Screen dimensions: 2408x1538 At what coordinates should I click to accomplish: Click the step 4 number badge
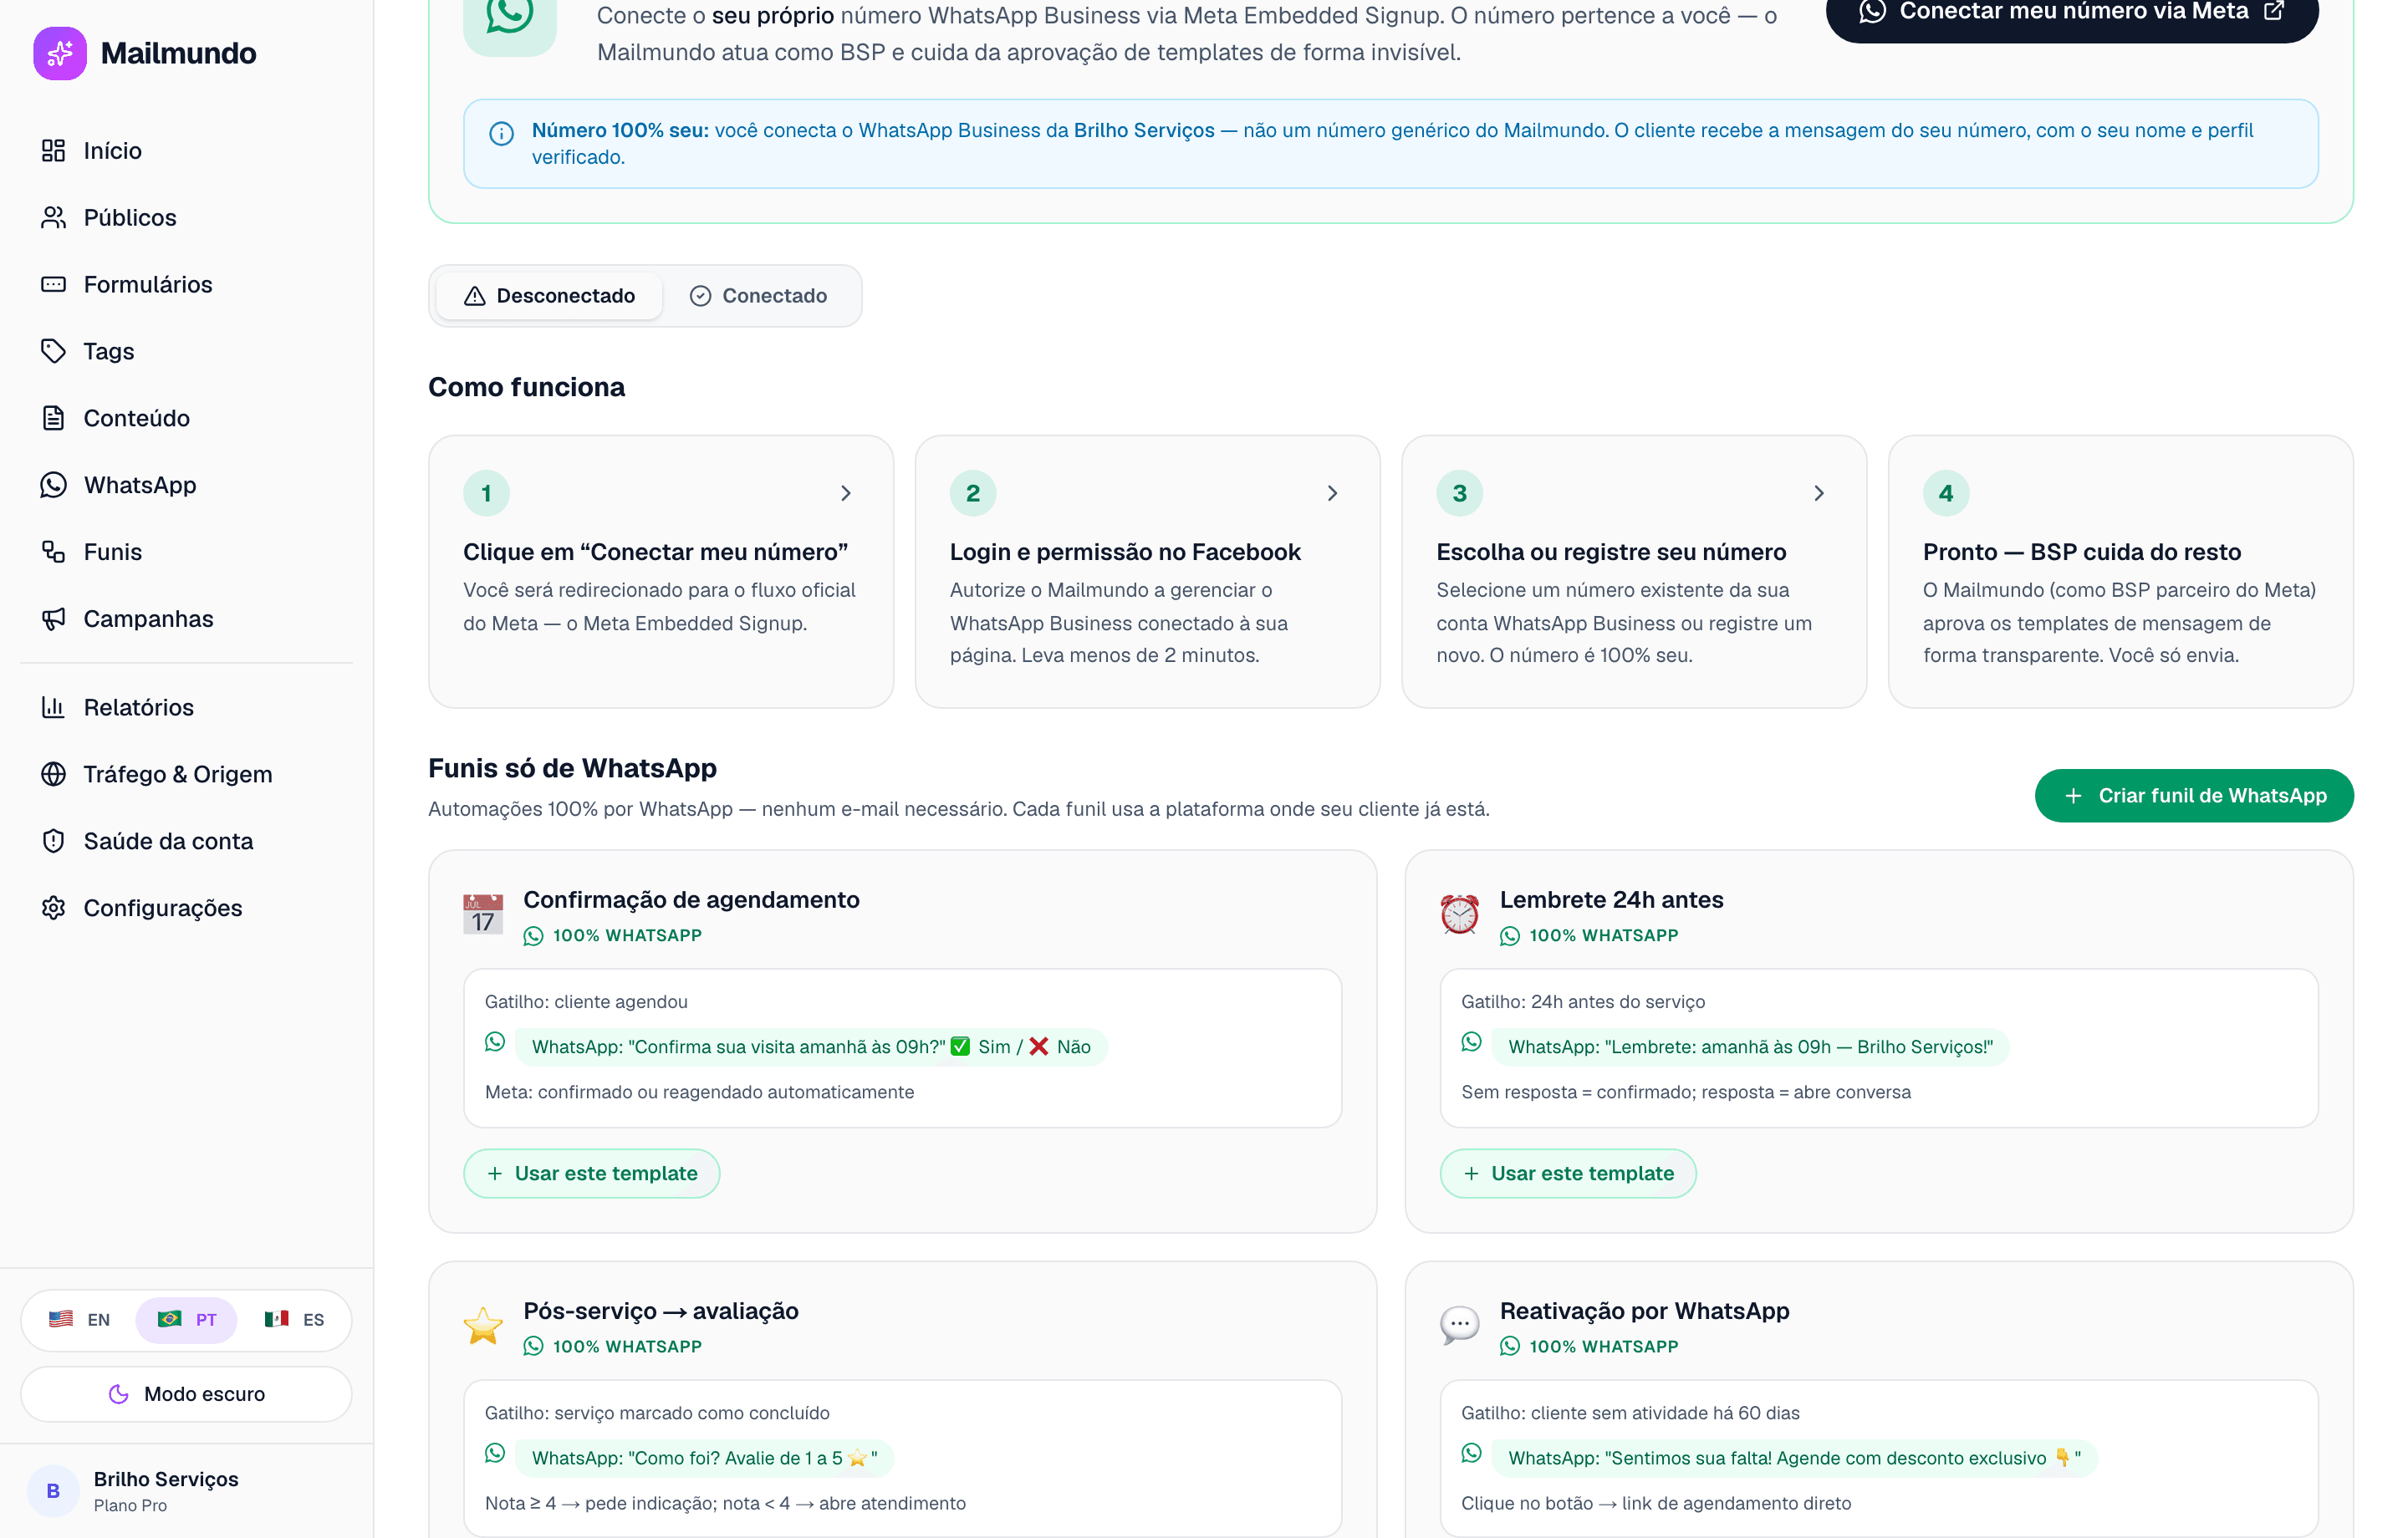pos(1946,493)
